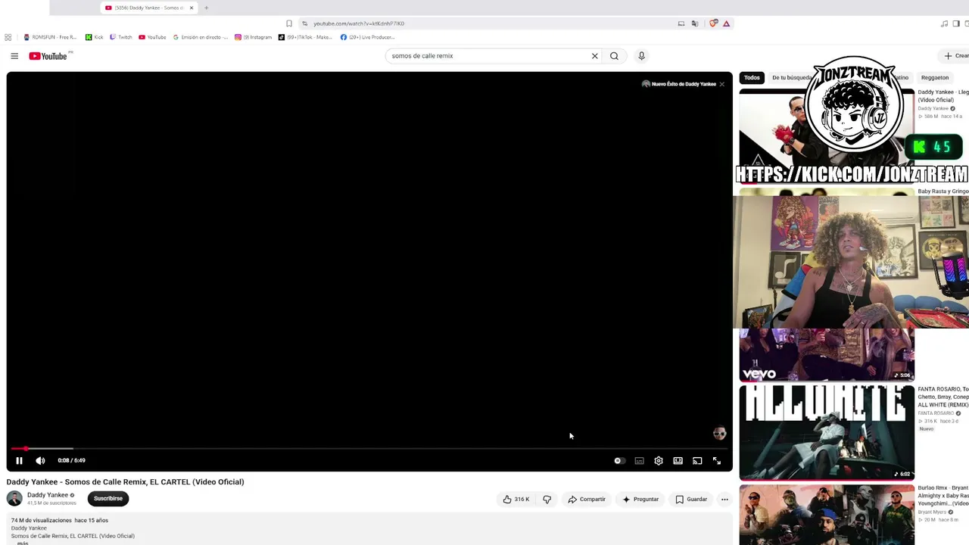The height and width of the screenshot is (545, 969).
Task: Open the screen cast icon in address bar
Action: (681, 23)
